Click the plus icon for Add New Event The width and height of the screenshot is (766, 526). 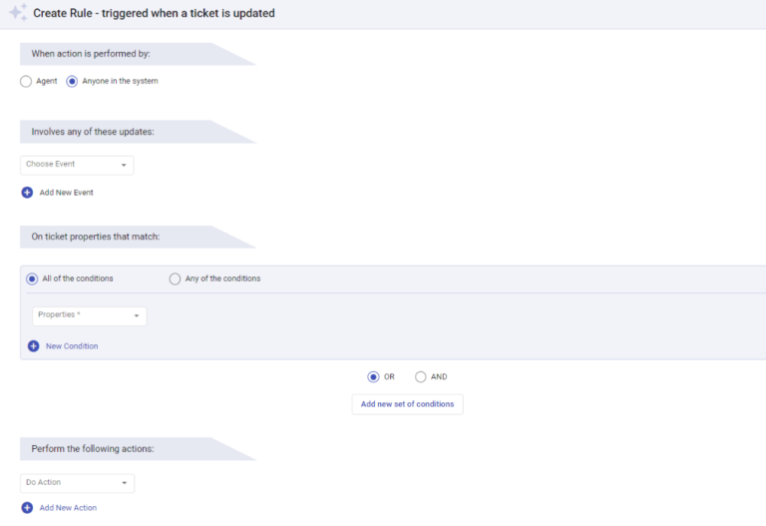point(27,192)
